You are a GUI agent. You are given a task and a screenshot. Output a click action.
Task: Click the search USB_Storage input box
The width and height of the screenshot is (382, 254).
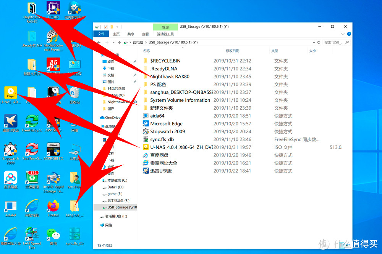click(x=334, y=42)
